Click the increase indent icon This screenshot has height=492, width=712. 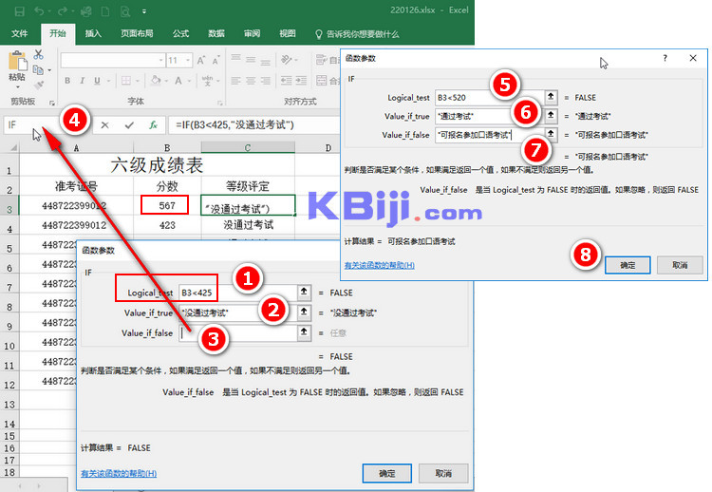click(x=302, y=81)
